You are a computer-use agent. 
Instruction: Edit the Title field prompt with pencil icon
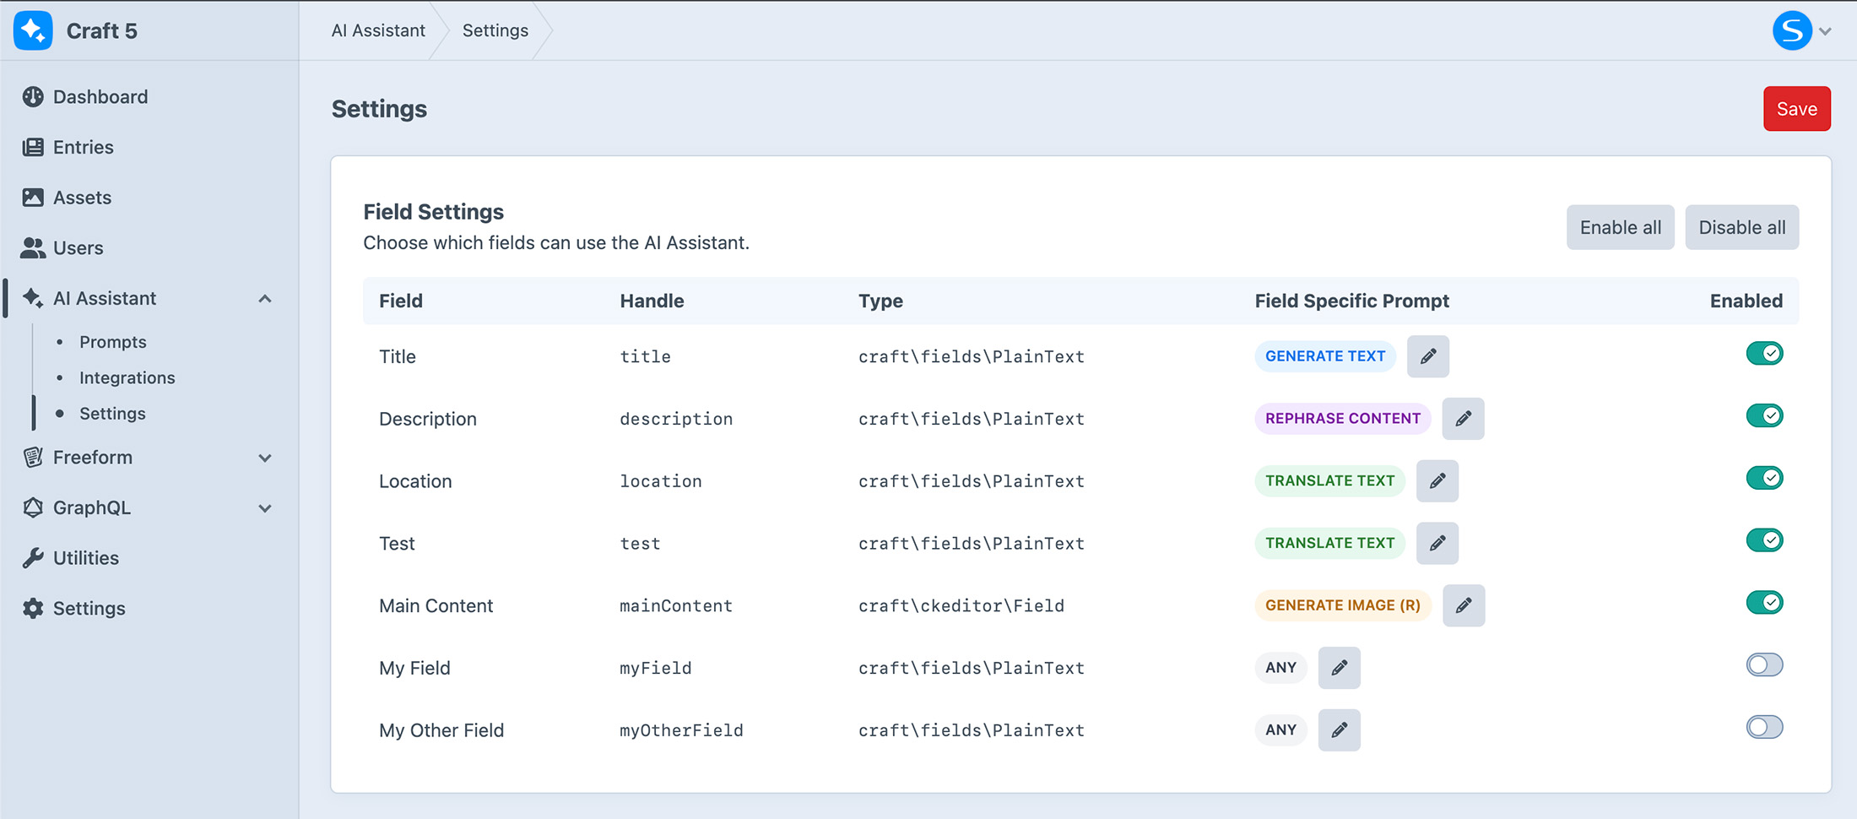[x=1428, y=356]
